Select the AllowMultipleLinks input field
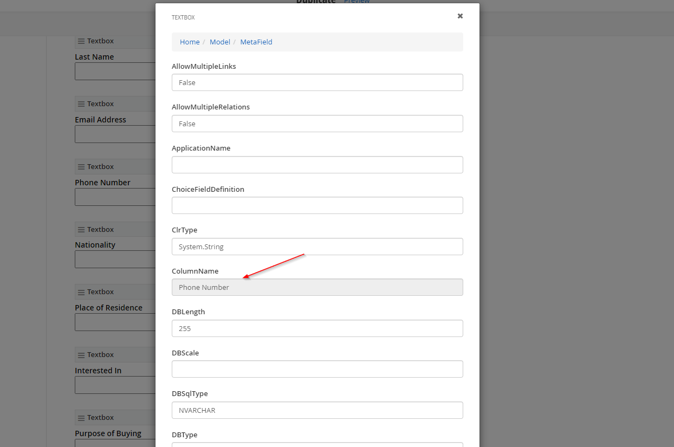This screenshot has height=447, width=674. click(317, 82)
